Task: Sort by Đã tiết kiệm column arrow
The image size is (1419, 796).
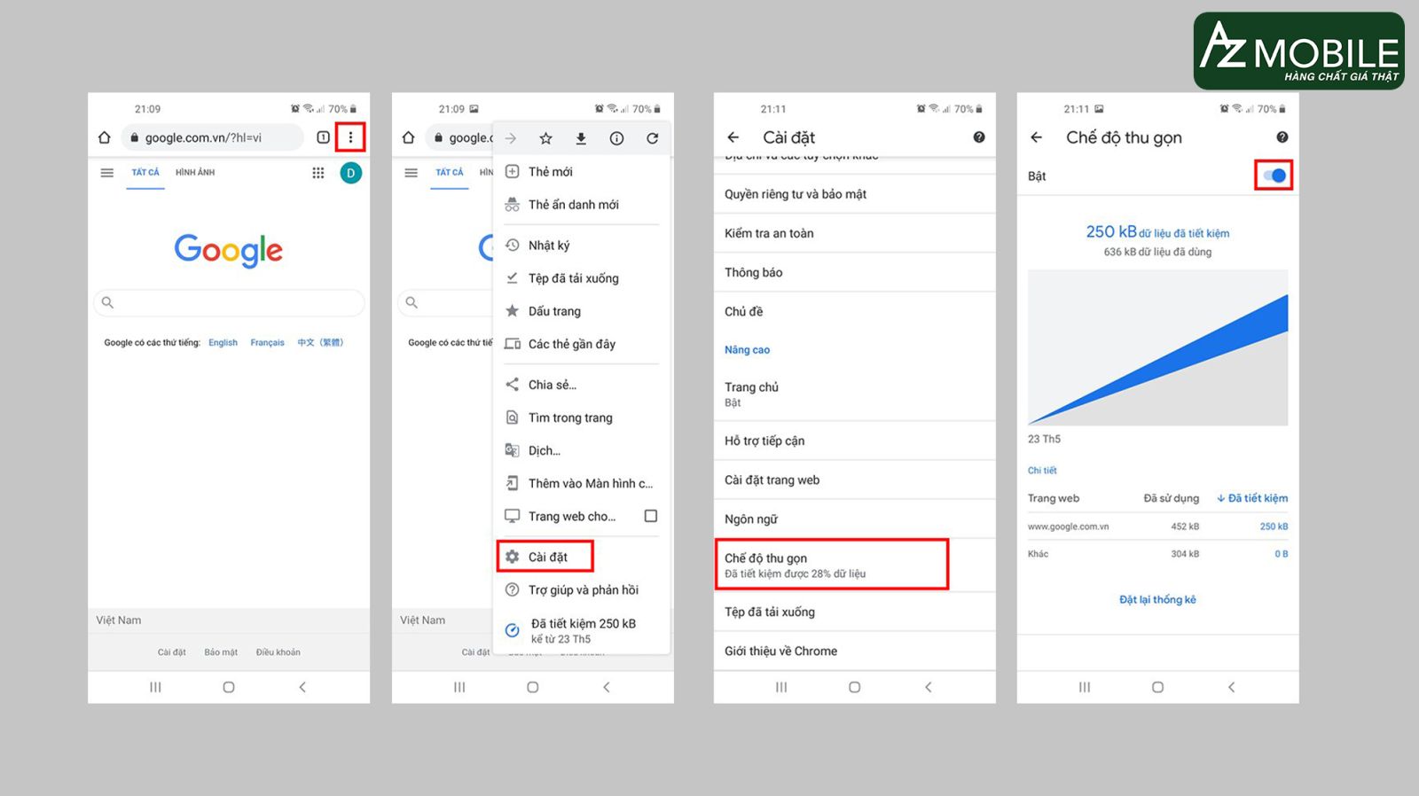Action: tap(1221, 498)
